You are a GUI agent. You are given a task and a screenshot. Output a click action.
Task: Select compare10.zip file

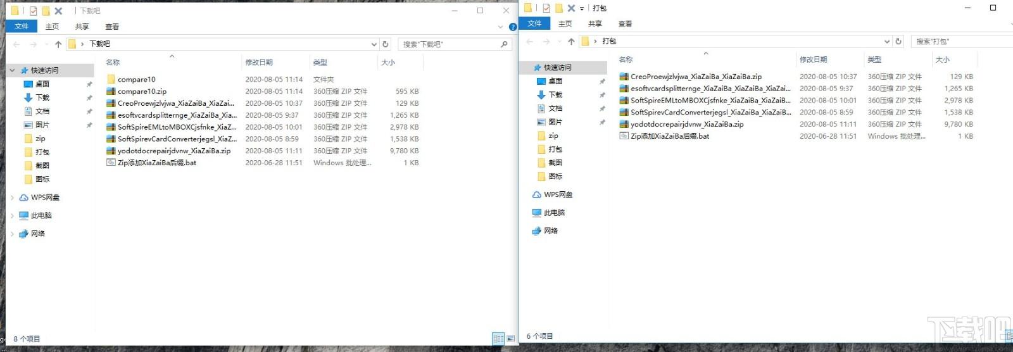[x=142, y=91]
